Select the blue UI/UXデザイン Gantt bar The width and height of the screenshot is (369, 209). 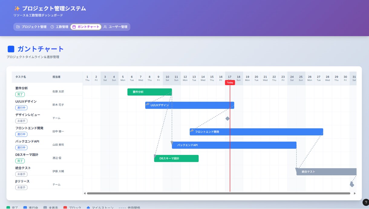(190, 105)
